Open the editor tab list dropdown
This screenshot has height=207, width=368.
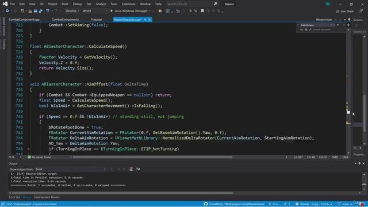point(345,20)
